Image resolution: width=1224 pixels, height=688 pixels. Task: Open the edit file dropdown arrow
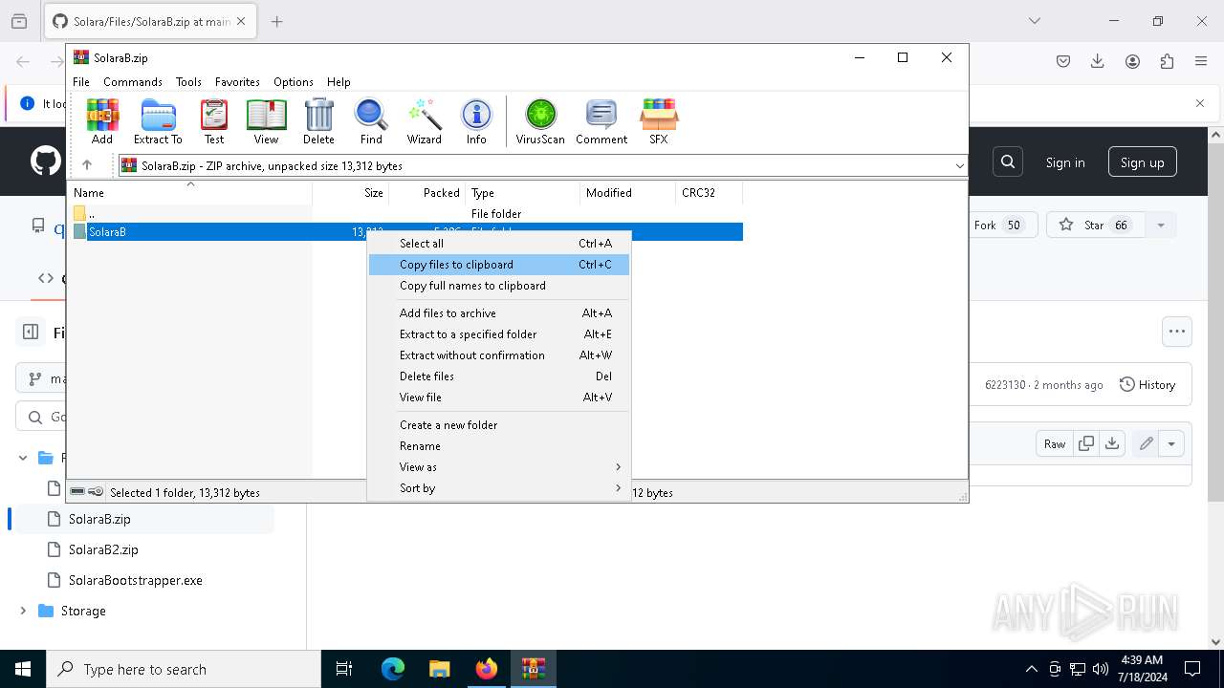[x=1171, y=443]
